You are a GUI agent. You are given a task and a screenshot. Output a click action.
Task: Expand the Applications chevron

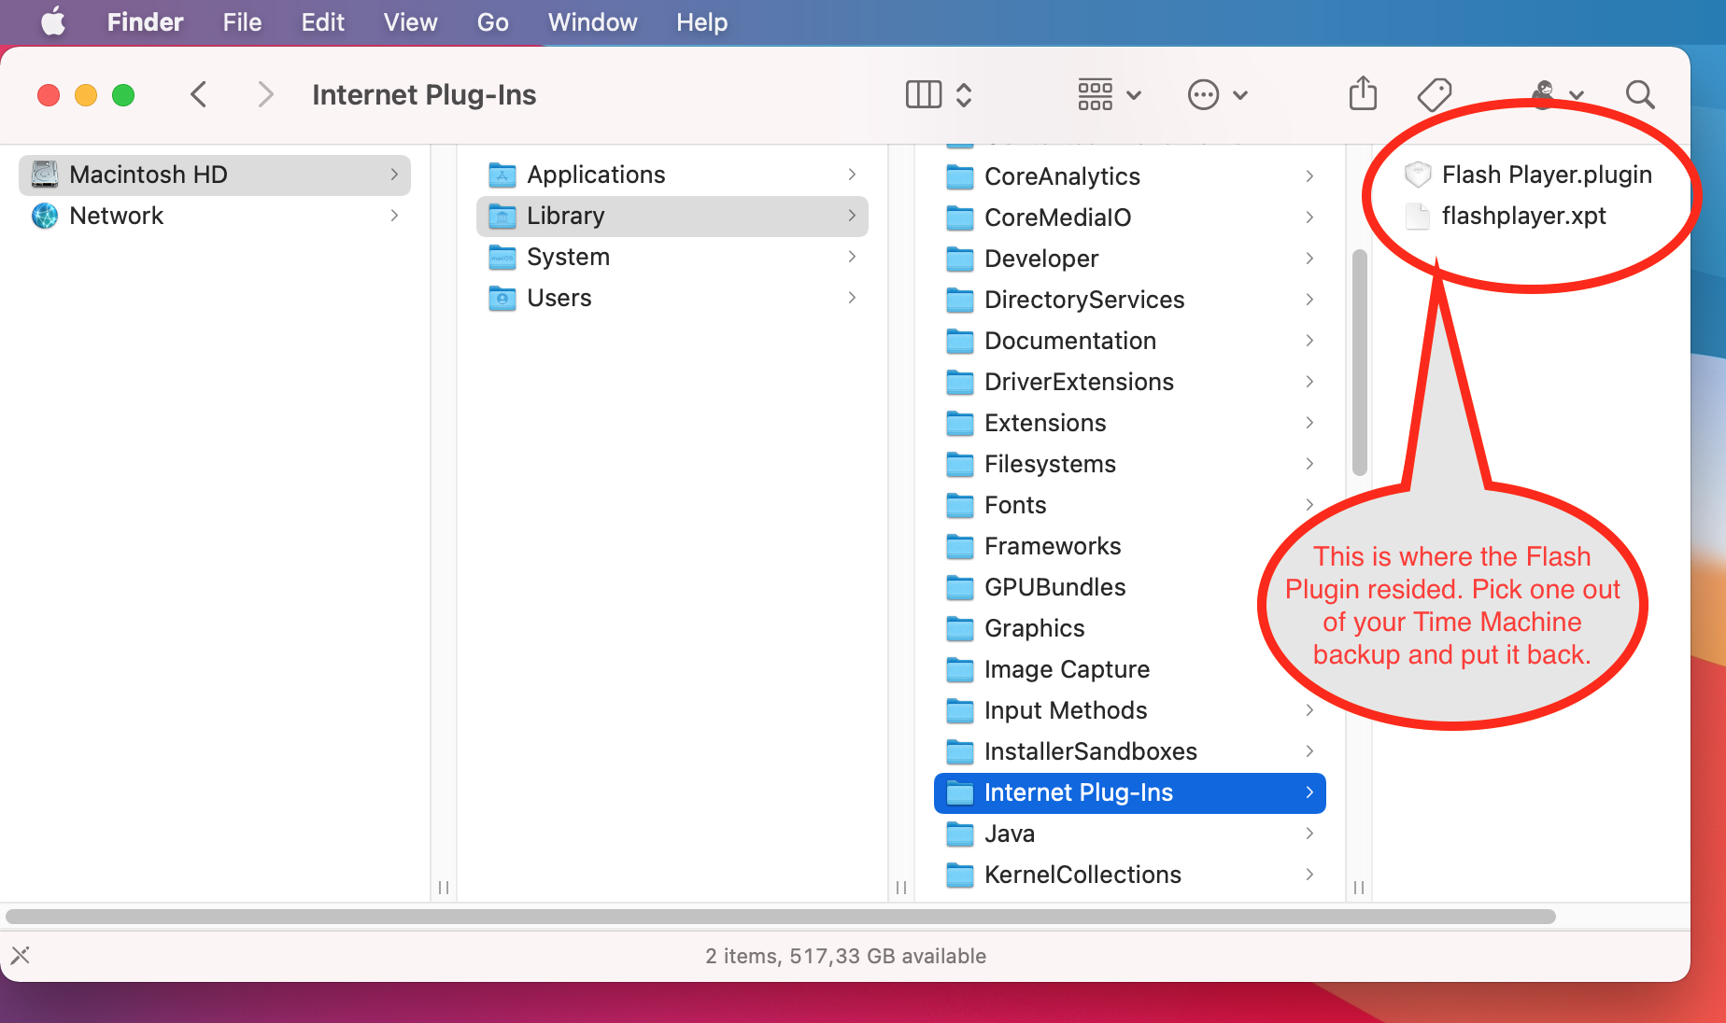click(852, 175)
